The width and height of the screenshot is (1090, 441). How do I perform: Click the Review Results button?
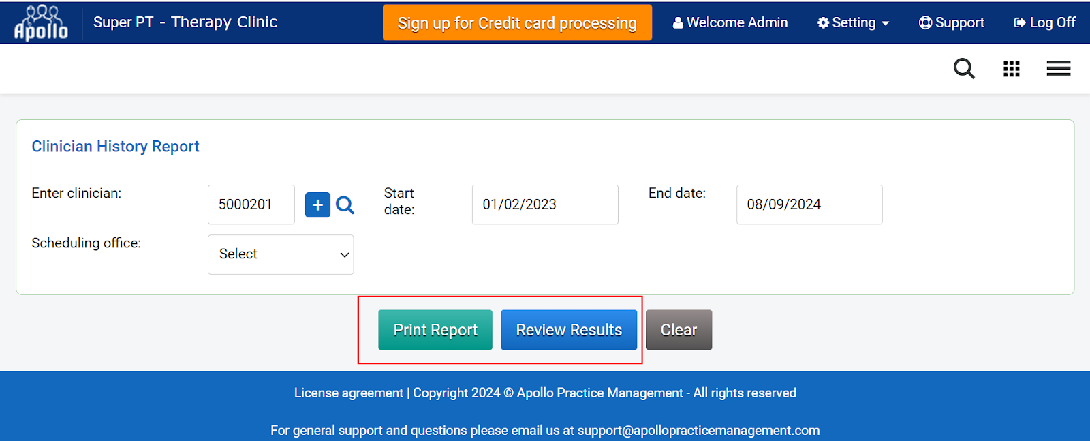click(x=569, y=330)
